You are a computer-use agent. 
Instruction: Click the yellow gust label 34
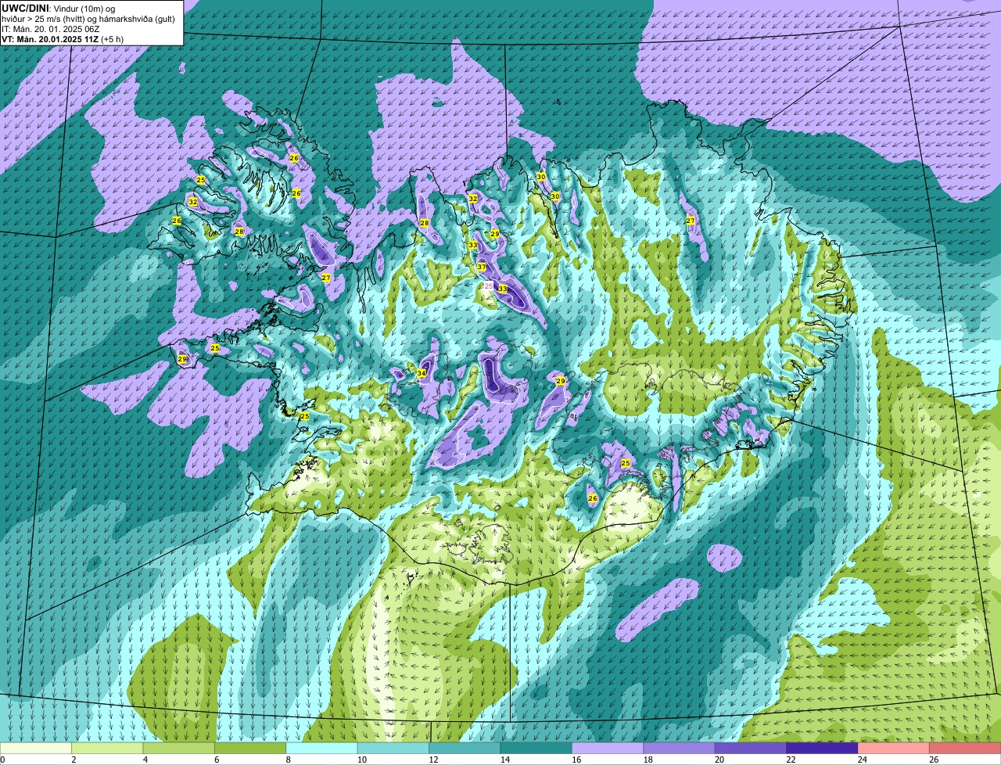point(422,373)
